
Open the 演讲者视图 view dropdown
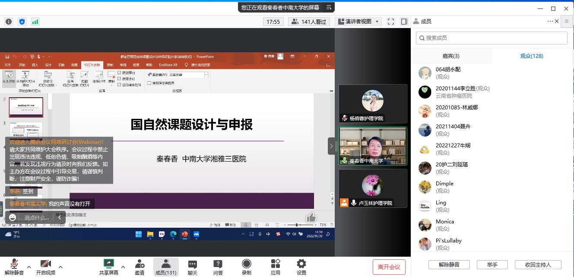pos(358,22)
